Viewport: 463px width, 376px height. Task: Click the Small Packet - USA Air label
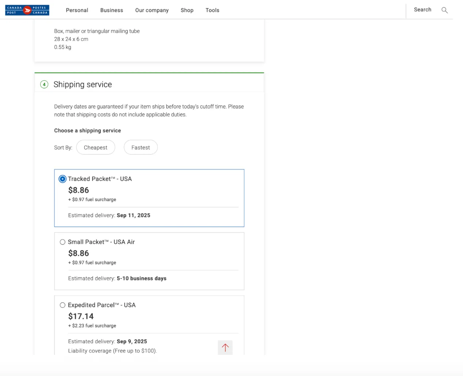coord(102,242)
